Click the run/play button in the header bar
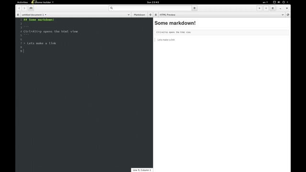 click(x=259, y=8)
